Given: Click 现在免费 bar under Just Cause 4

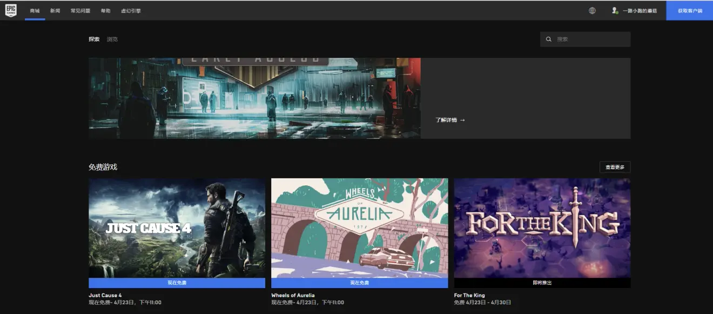Looking at the screenshot, I should click(x=177, y=283).
